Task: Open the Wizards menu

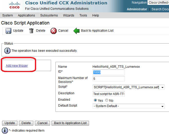Action: pos(69,15)
